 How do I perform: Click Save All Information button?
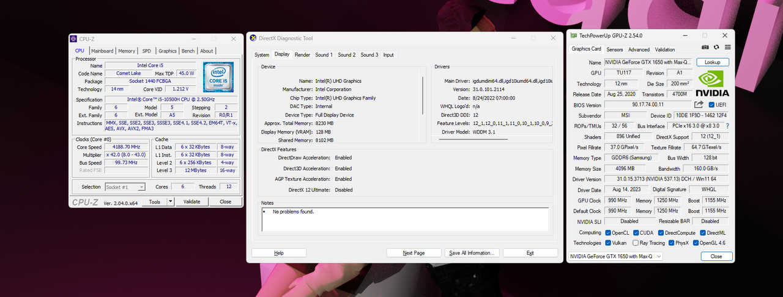click(473, 252)
